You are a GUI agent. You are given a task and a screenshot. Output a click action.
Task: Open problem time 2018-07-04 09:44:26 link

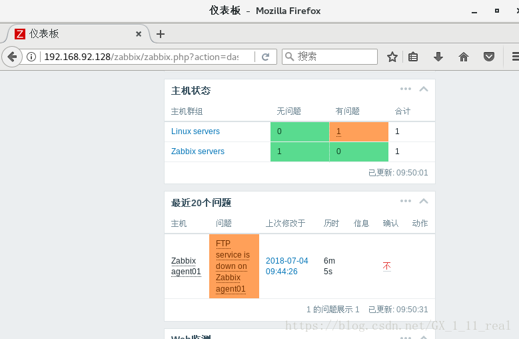tap(286, 266)
